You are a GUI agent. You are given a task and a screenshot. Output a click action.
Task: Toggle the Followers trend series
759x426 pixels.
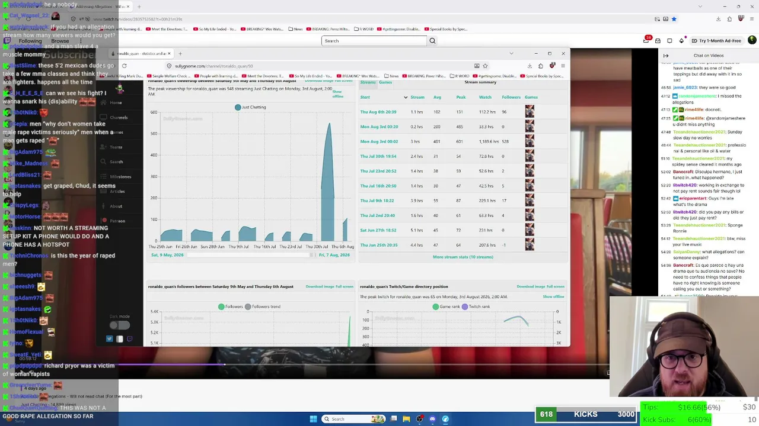tap(262, 306)
